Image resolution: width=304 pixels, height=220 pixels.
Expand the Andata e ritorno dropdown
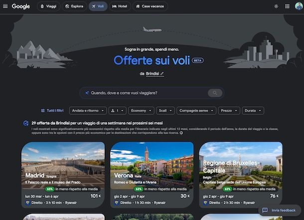coord(88,111)
